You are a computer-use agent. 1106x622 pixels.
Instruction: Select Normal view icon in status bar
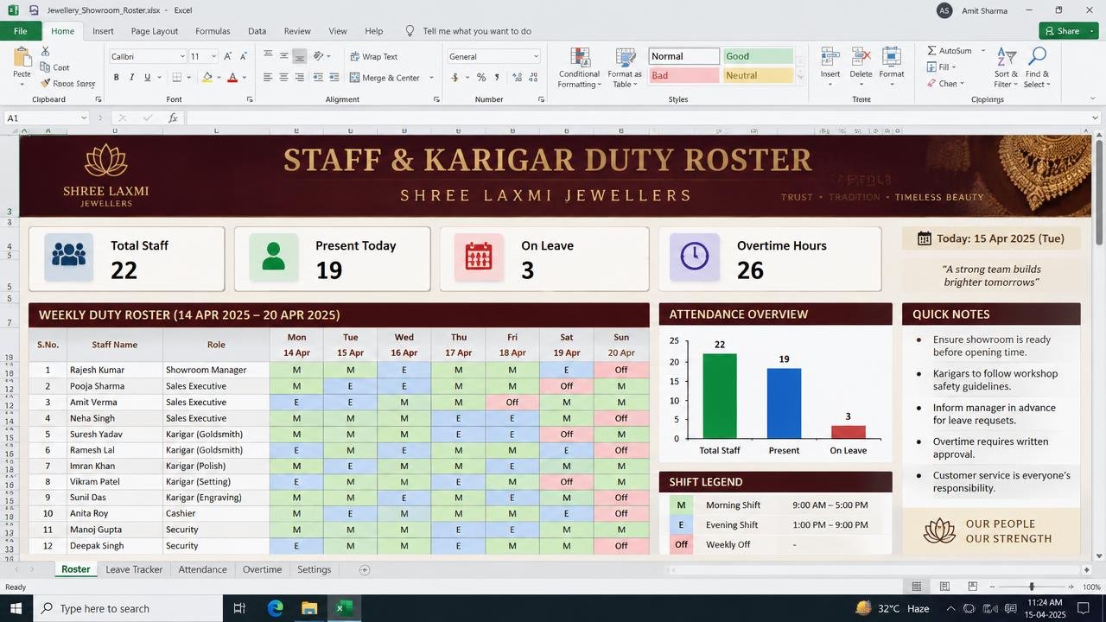(917, 587)
